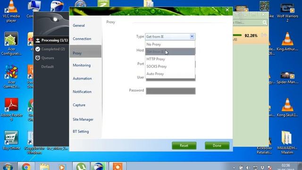Image resolution: width=302 pixels, height=170 pixels.
Task: Switch to uTorrent in the taskbar
Action: pyautogui.click(x=81, y=166)
